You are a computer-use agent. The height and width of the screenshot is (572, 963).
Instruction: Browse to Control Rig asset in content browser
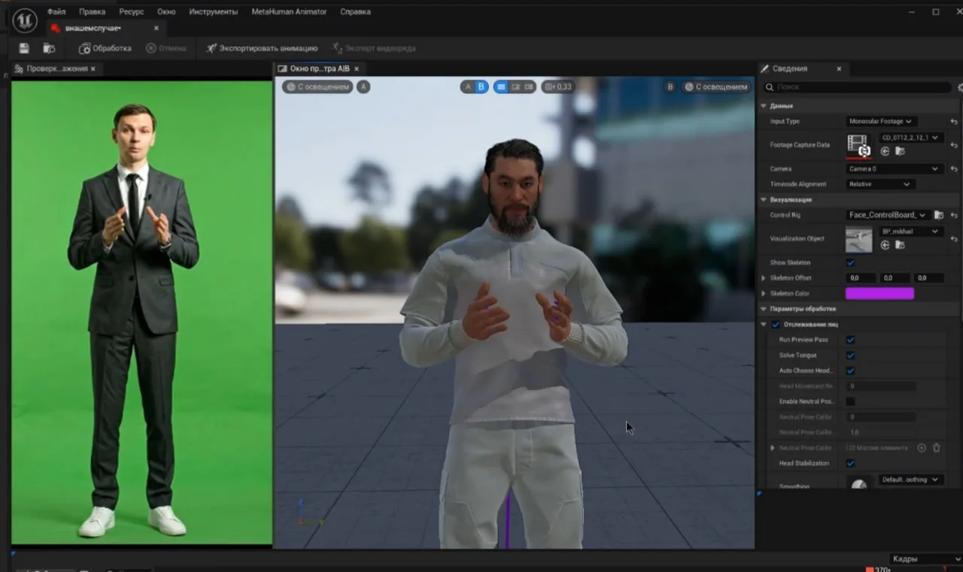[x=939, y=215]
